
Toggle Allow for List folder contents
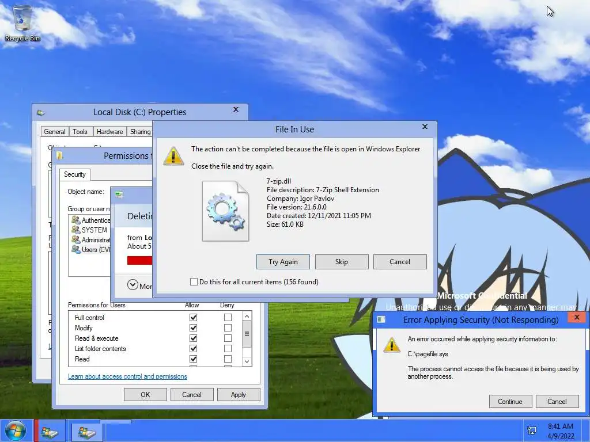point(194,349)
